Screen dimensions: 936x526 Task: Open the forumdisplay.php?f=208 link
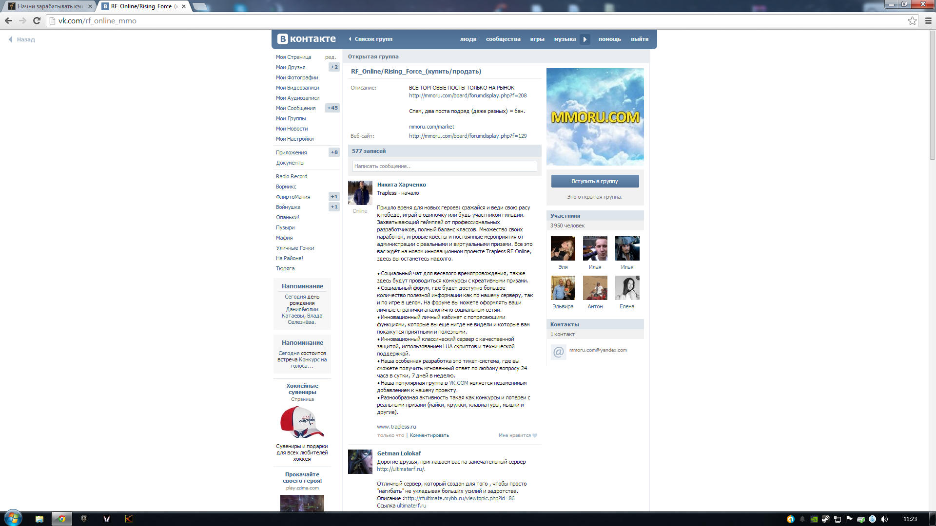tap(468, 95)
